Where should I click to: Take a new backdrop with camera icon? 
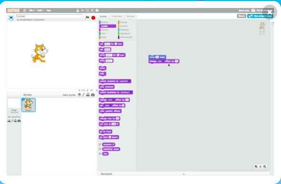tap(19, 121)
